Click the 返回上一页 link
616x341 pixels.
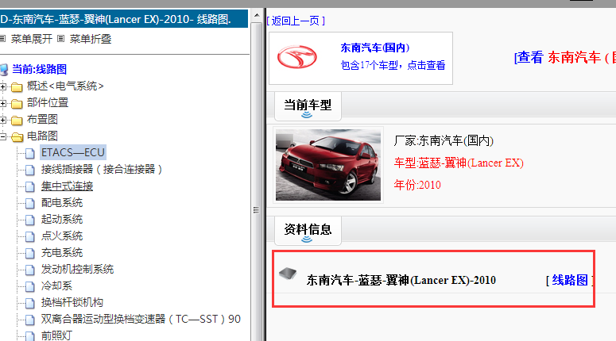click(296, 21)
